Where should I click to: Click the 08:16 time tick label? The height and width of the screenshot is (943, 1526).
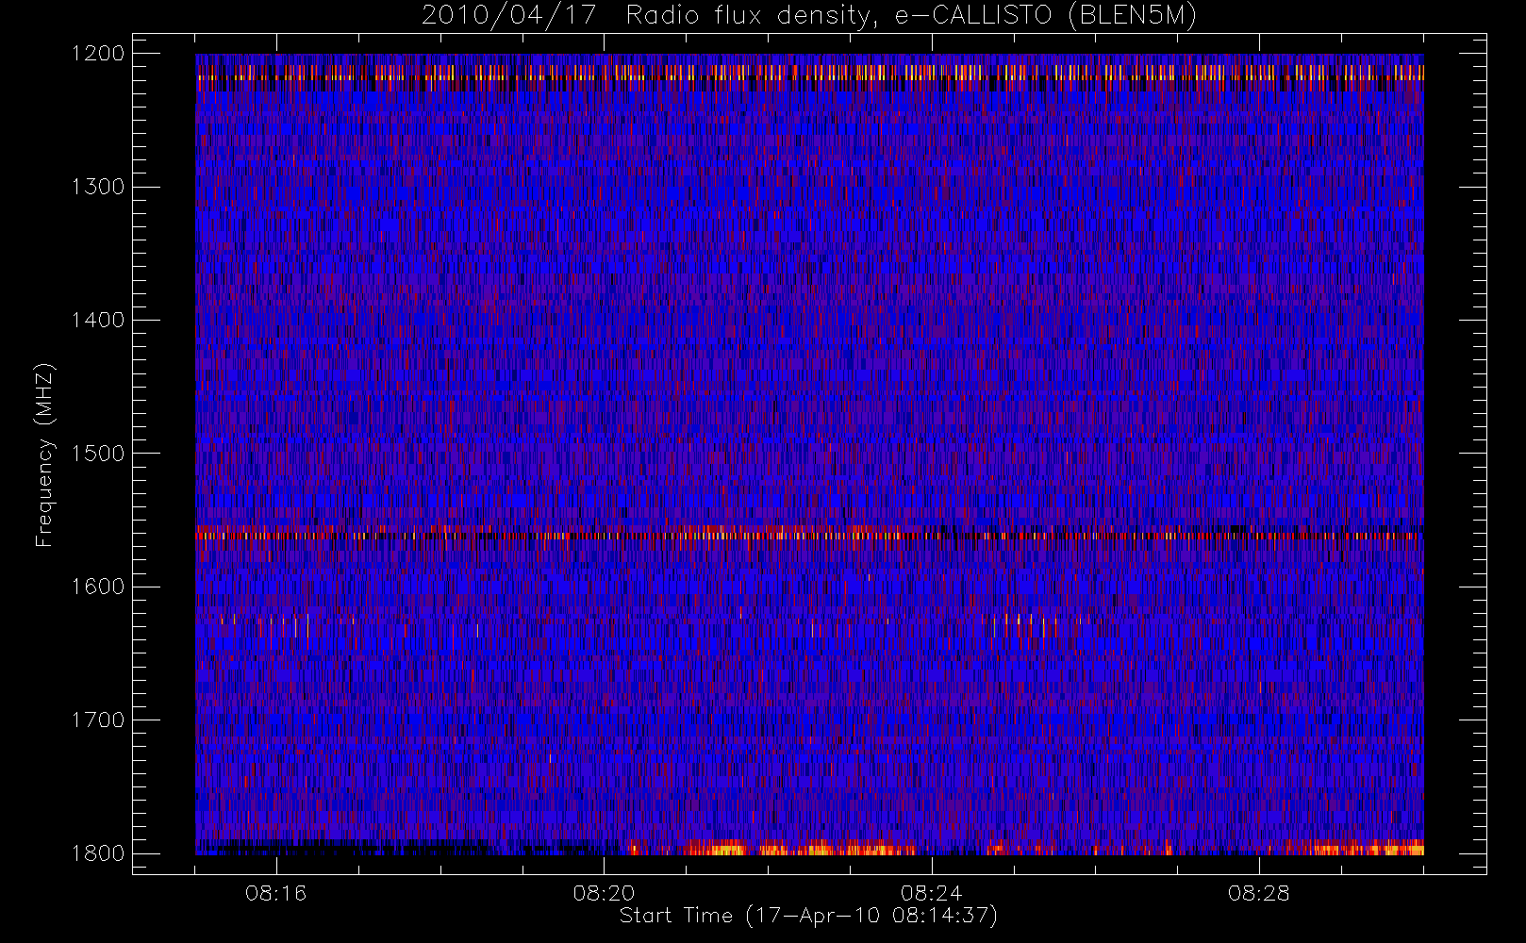(x=276, y=893)
